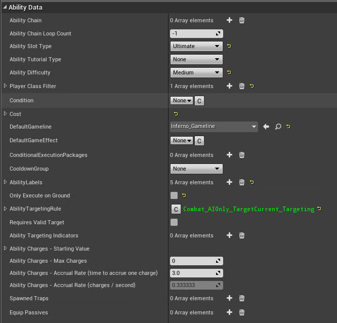Image resolution: width=337 pixels, height=323 pixels.
Task: Open Ability Slot Type Ultimate dropdown
Action: click(196, 46)
